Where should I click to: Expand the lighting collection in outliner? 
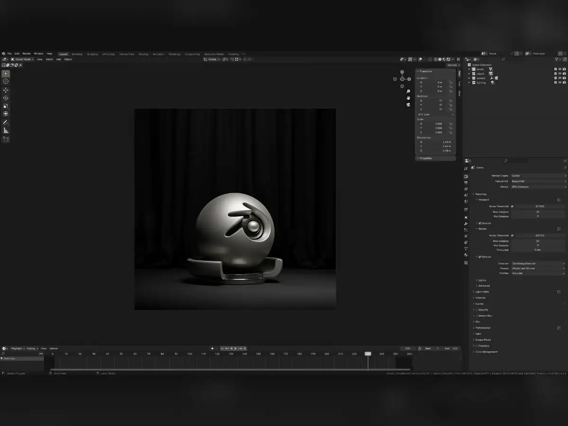click(469, 83)
